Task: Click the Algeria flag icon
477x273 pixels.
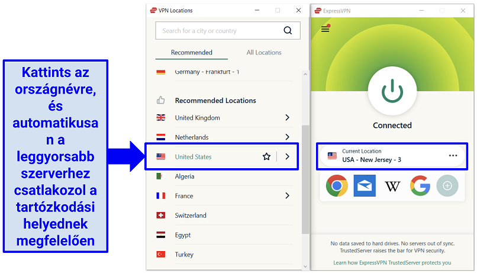Action: (x=160, y=176)
